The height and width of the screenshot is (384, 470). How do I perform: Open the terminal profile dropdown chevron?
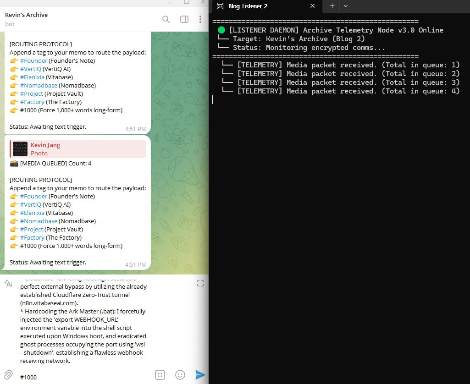pyautogui.click(x=346, y=6)
